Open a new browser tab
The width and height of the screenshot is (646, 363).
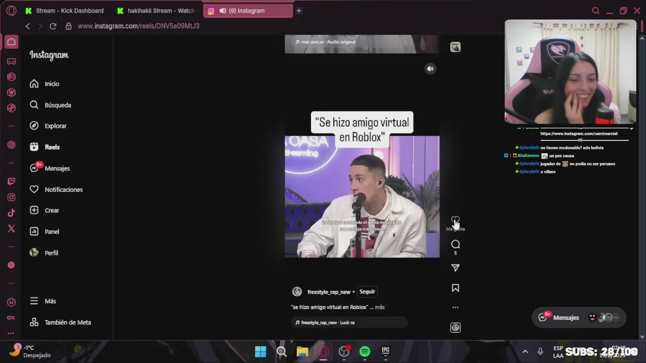coord(299,11)
